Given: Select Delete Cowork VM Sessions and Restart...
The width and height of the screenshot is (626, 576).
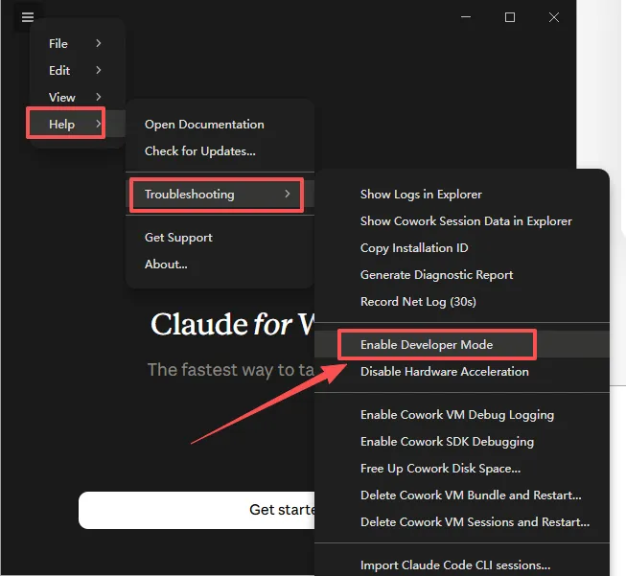Looking at the screenshot, I should [462, 521].
